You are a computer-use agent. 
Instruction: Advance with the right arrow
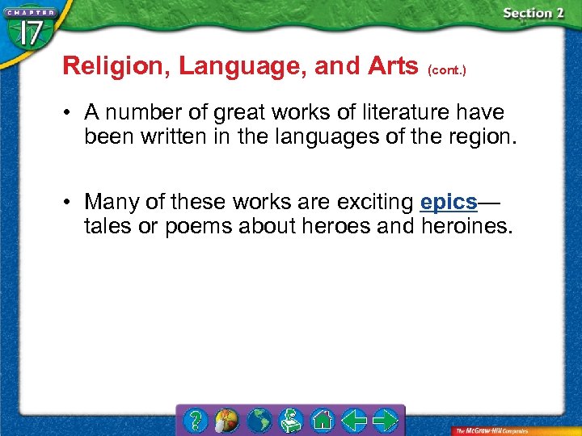[386, 421]
